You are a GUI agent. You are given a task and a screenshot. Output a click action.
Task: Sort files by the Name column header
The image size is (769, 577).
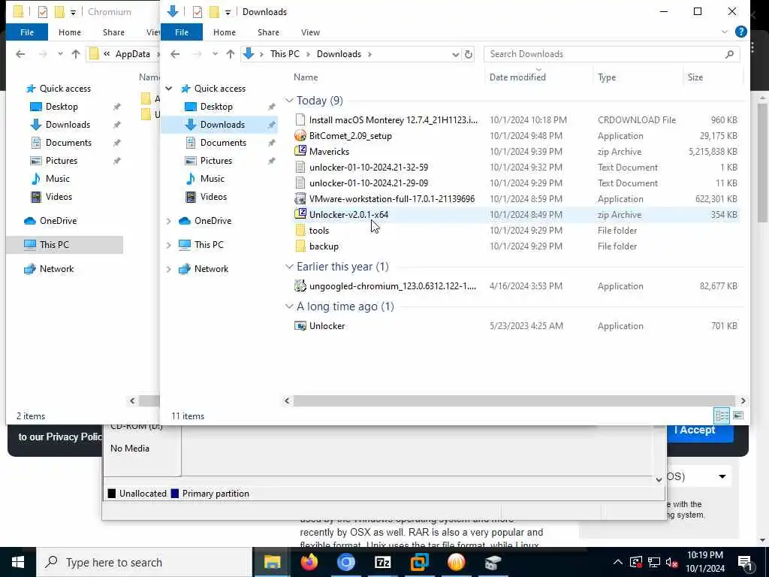click(306, 77)
